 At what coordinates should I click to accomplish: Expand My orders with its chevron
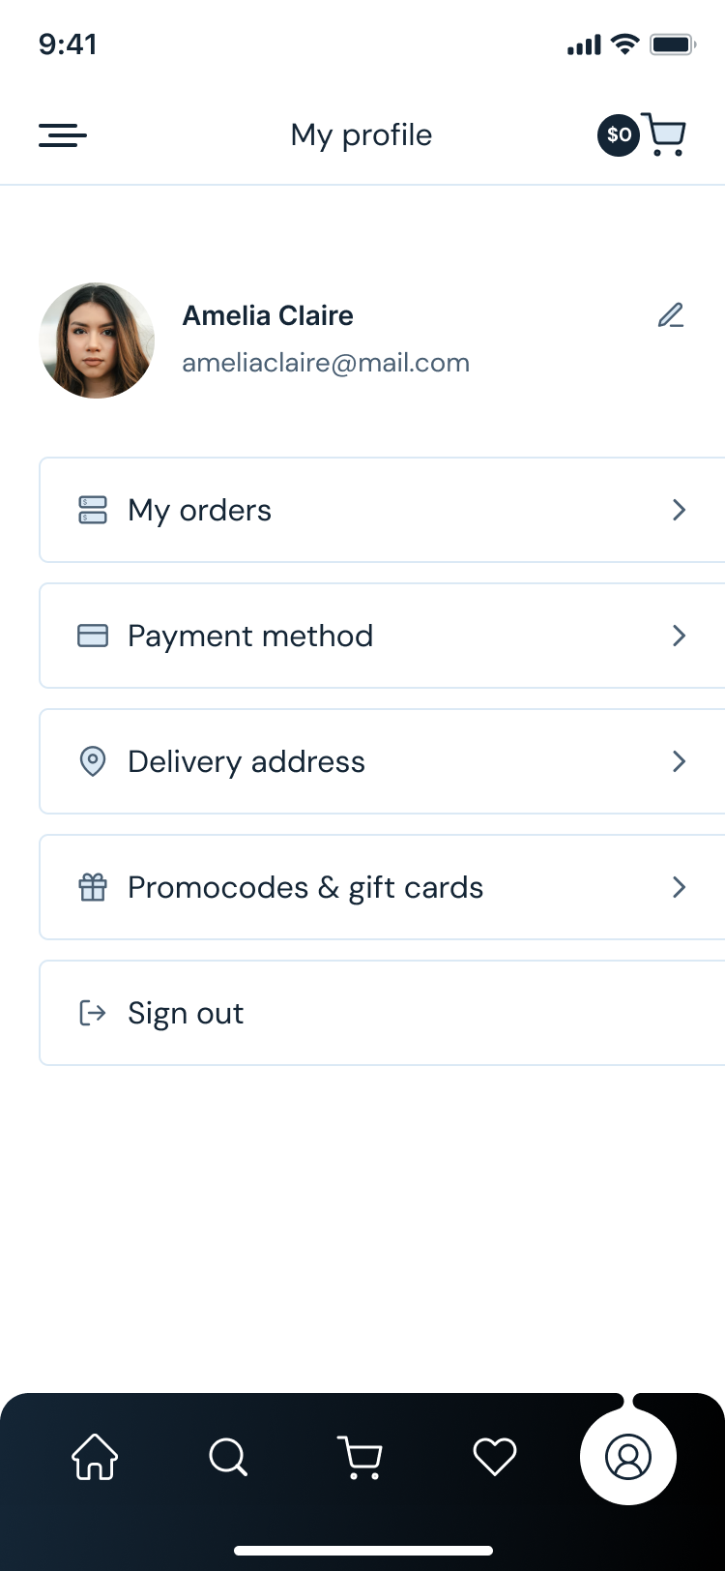coord(680,510)
